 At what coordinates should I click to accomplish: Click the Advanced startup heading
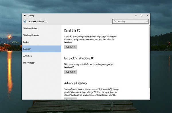pyautogui.click(x=75, y=83)
